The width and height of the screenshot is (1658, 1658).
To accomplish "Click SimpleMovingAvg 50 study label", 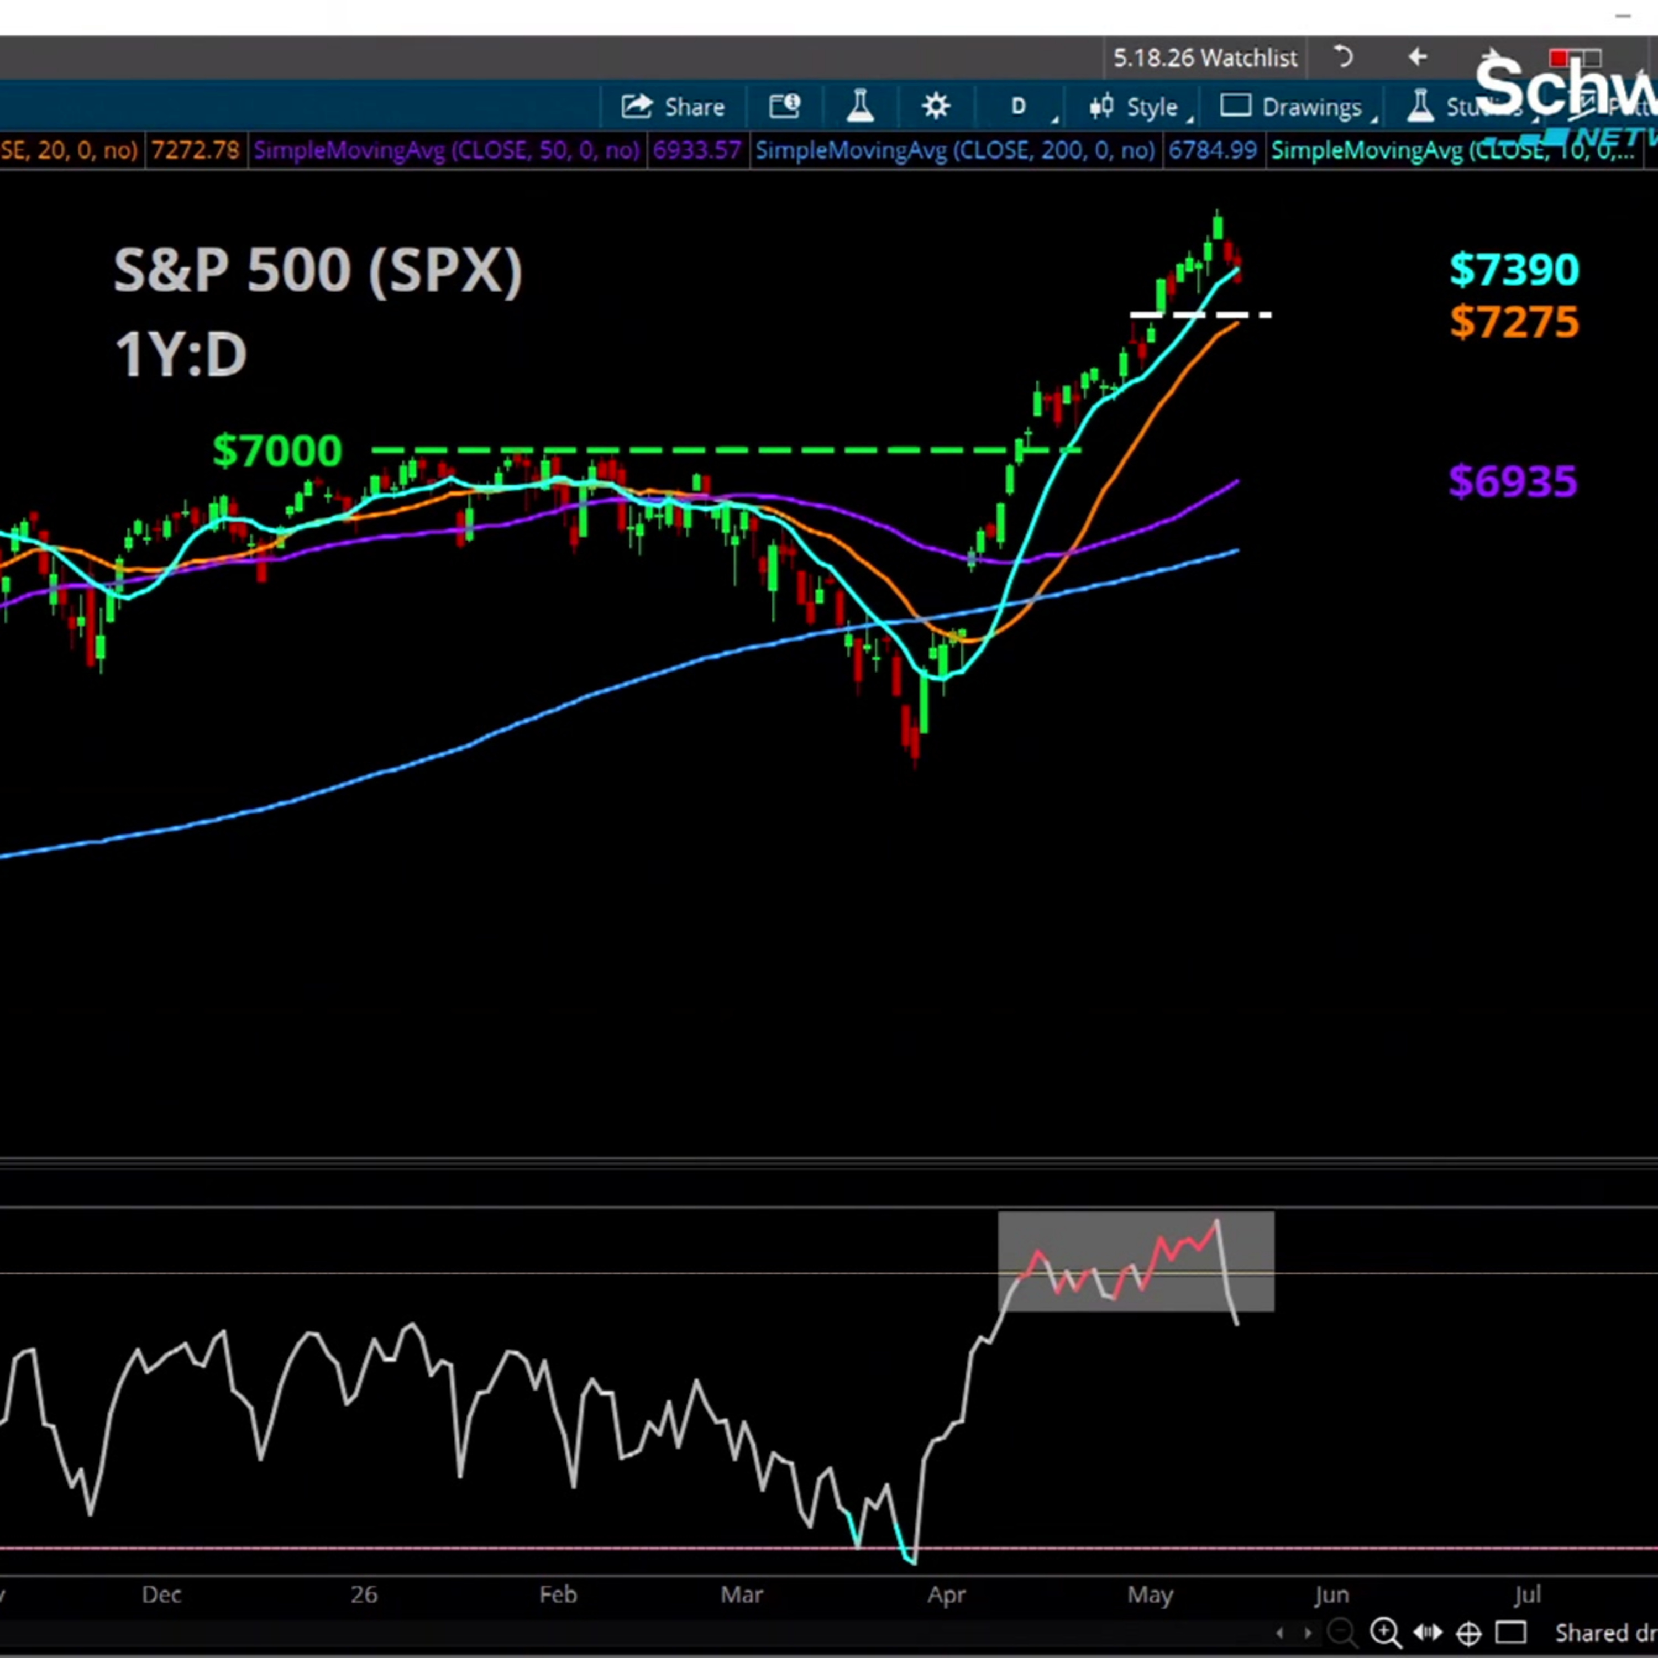I will tap(446, 151).
